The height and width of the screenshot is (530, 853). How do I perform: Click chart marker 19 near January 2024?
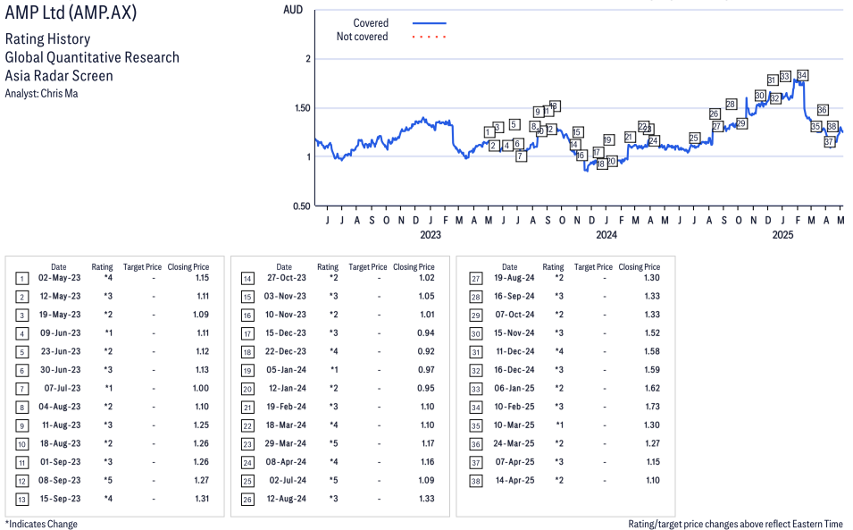coord(608,139)
